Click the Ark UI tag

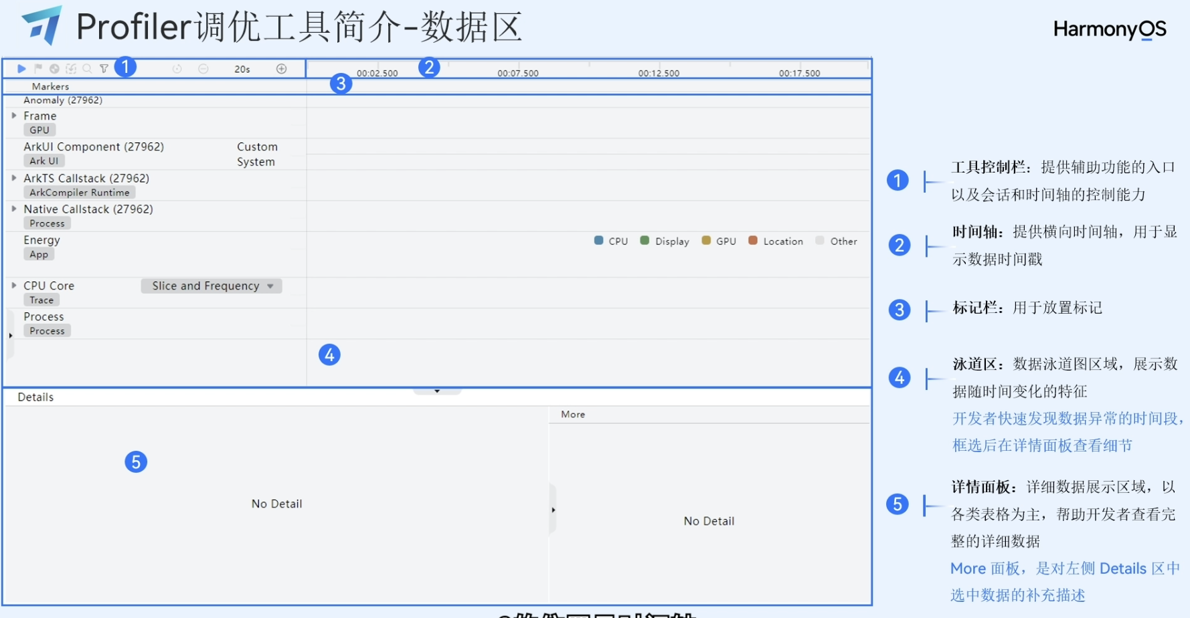(44, 161)
